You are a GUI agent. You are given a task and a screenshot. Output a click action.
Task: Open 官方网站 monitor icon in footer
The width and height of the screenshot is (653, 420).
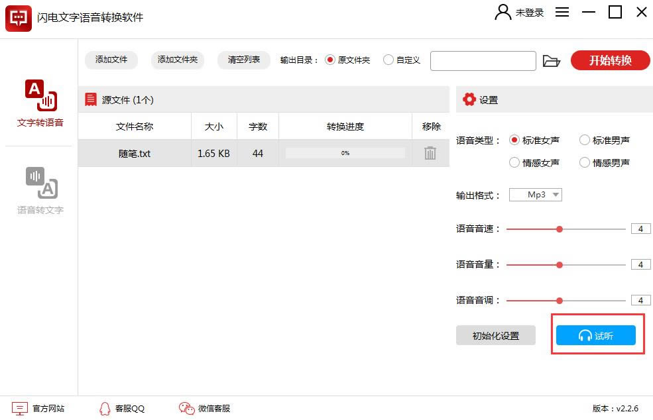[20, 408]
